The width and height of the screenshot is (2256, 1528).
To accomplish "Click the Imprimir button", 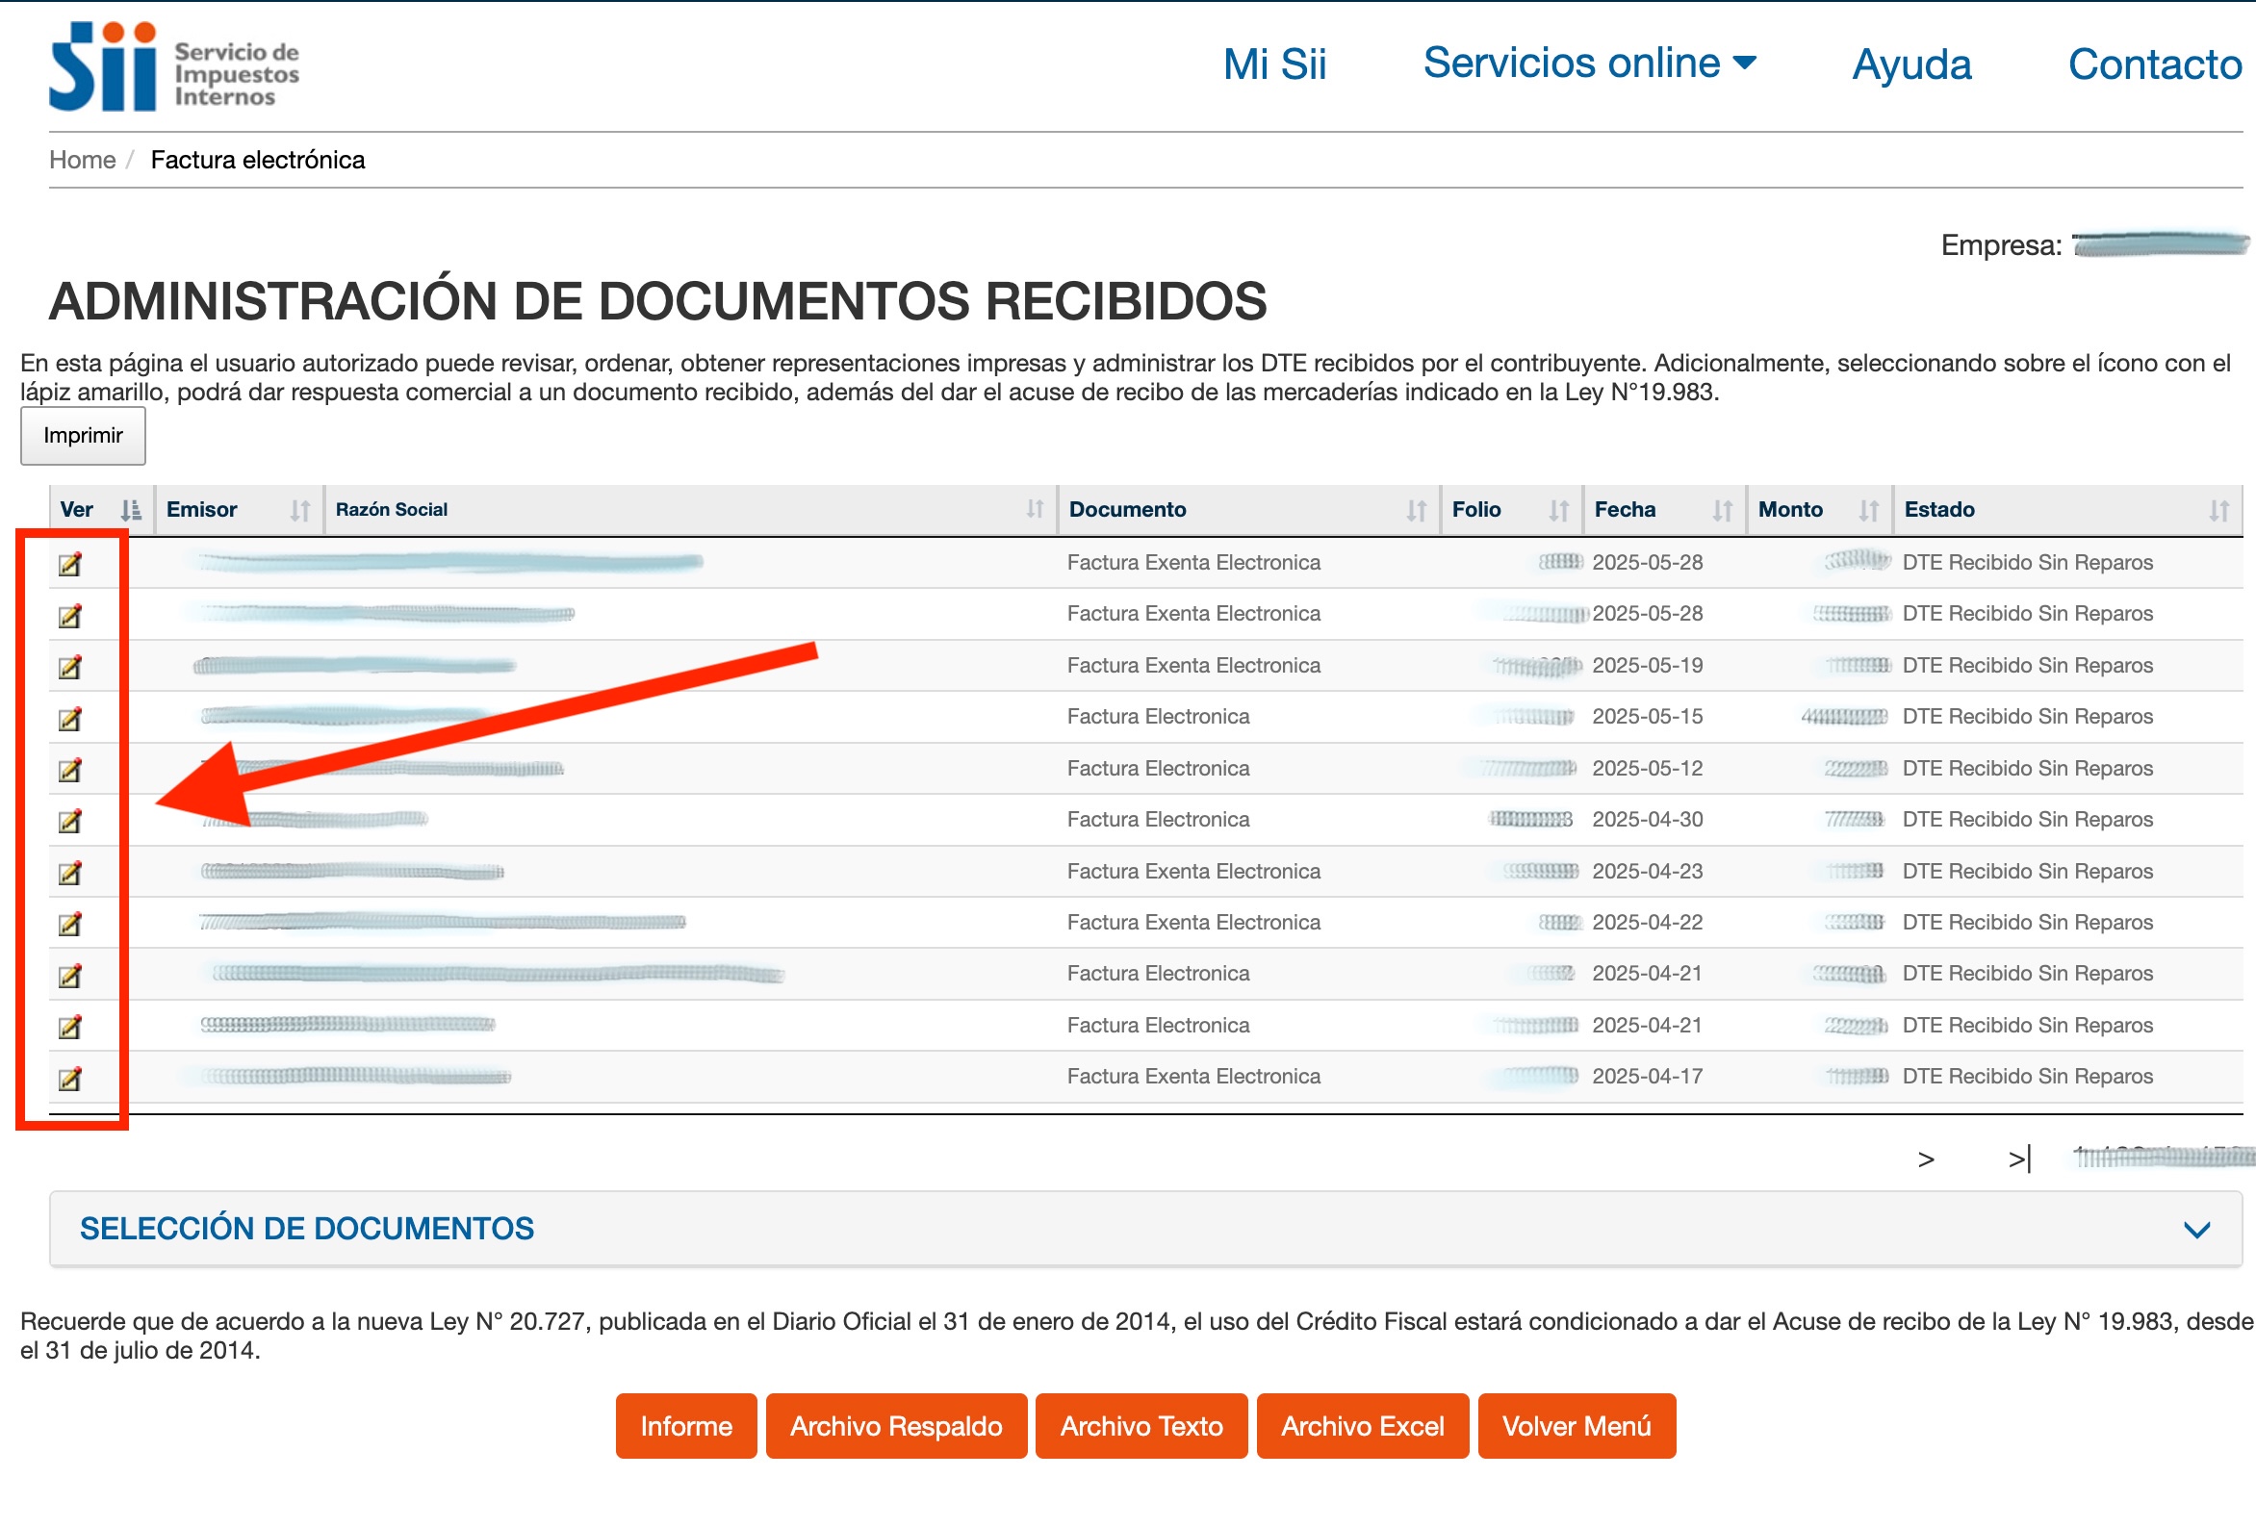I will coord(84,436).
